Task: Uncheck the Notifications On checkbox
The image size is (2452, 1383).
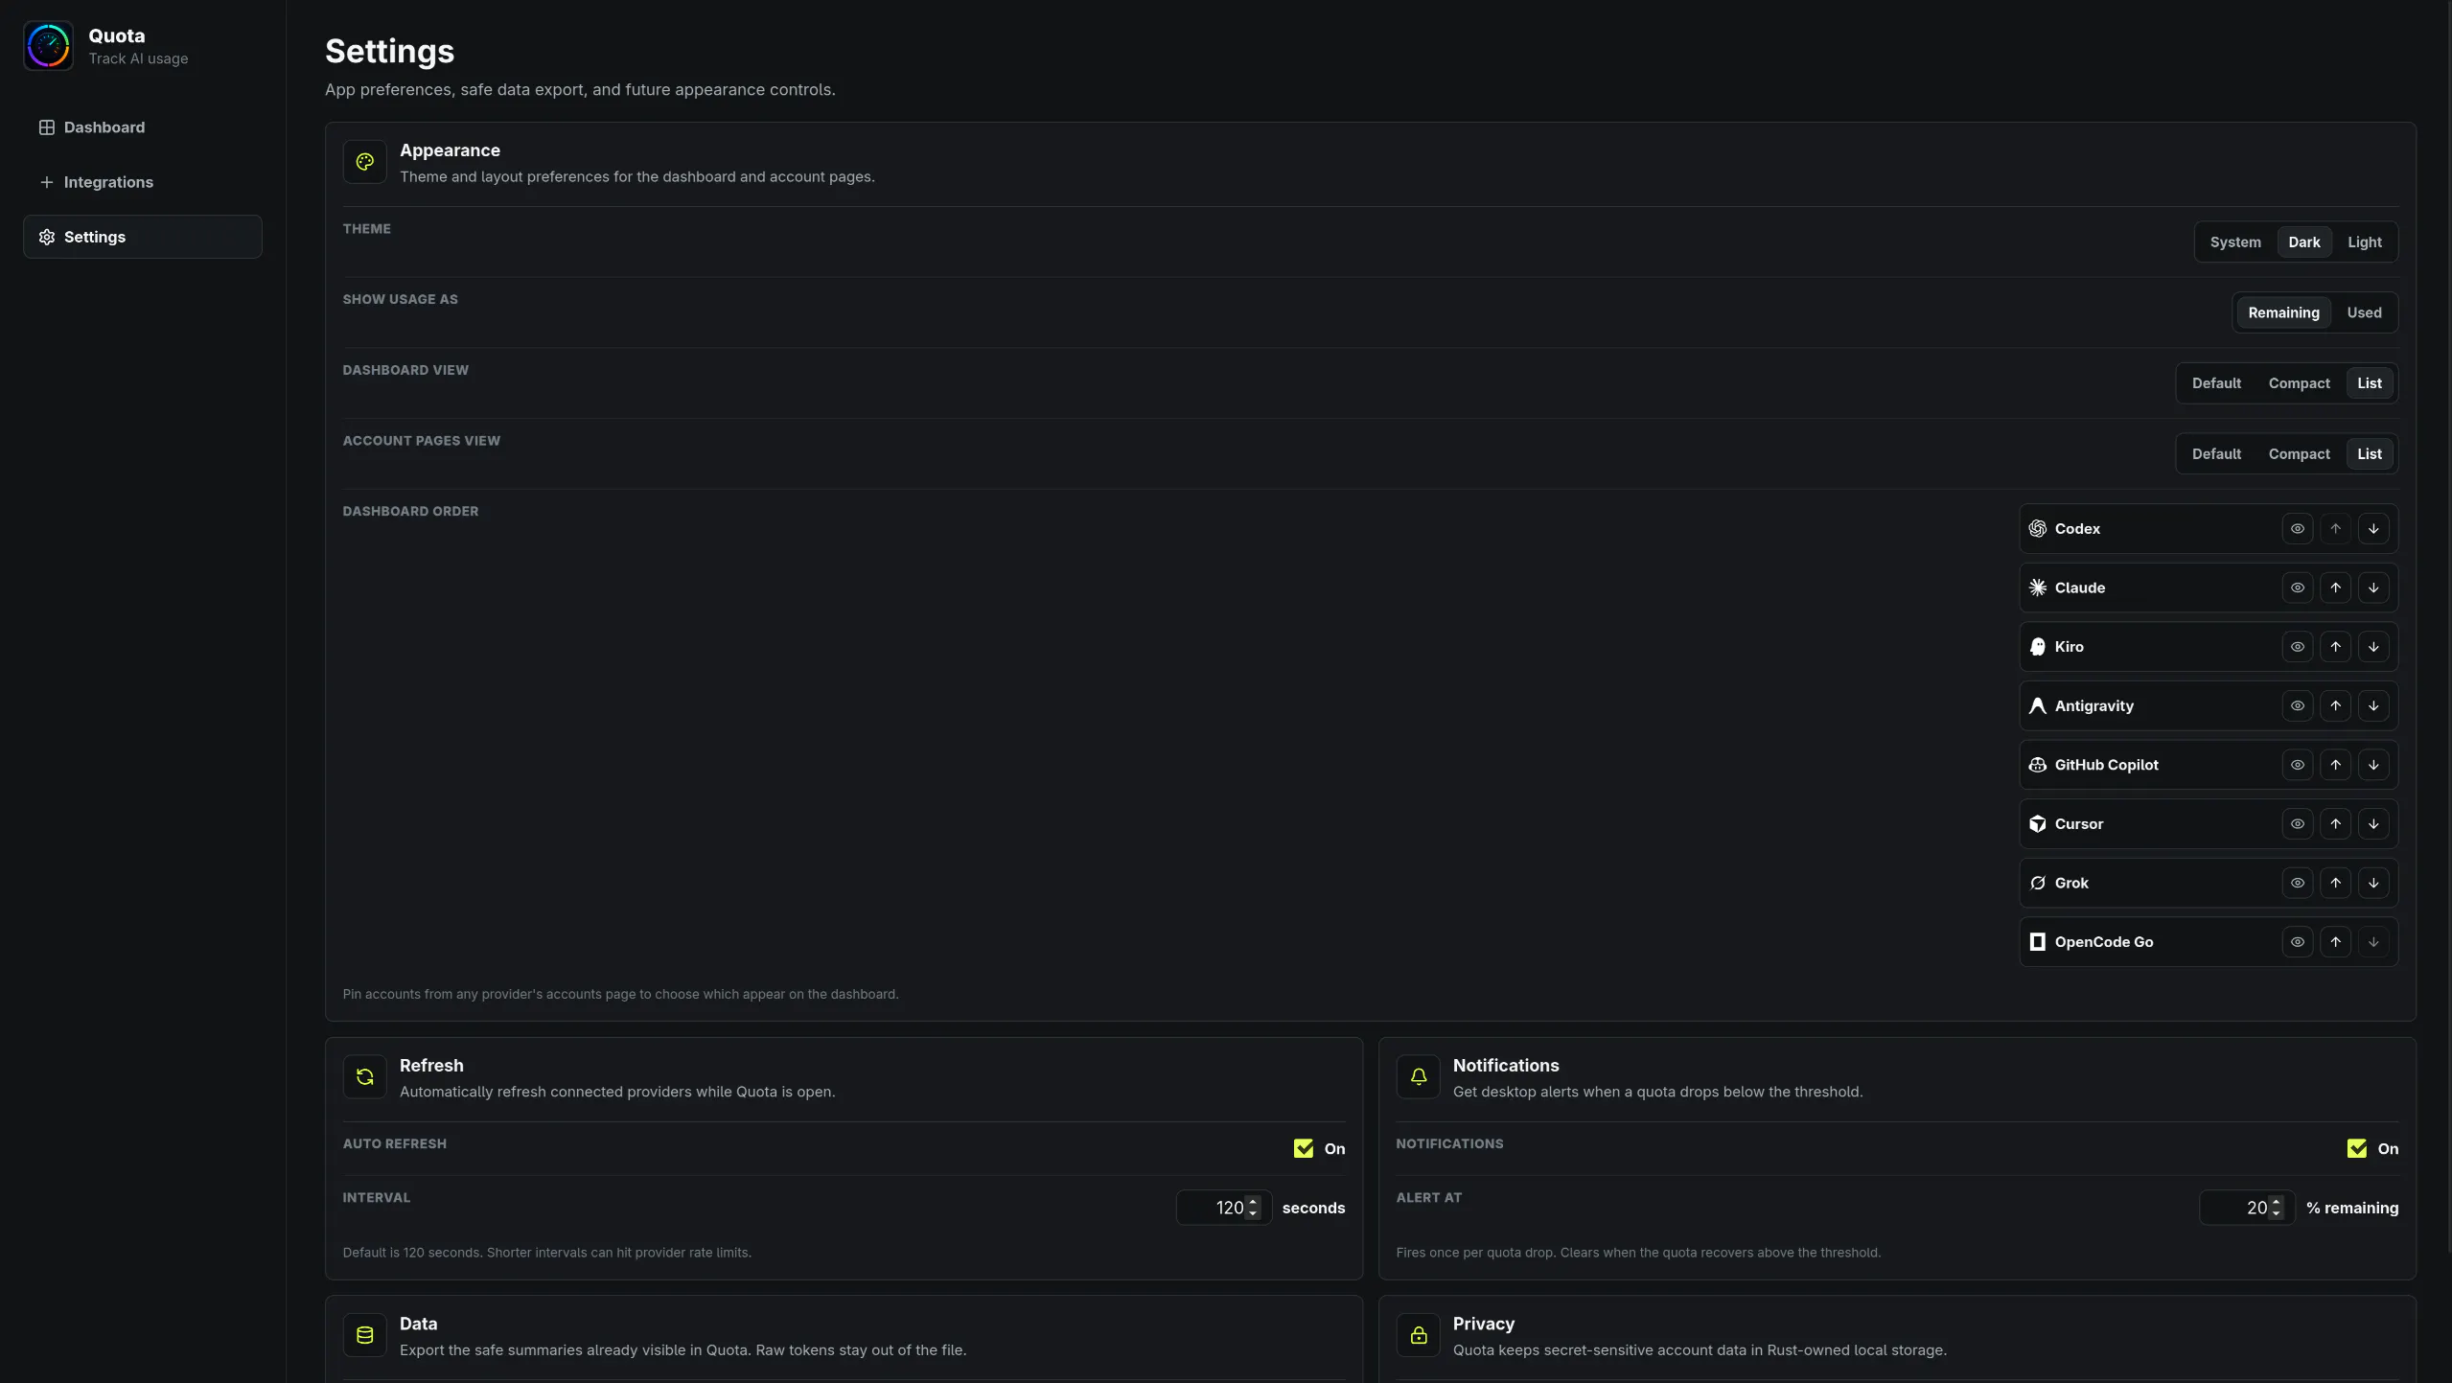Action: 2356,1148
